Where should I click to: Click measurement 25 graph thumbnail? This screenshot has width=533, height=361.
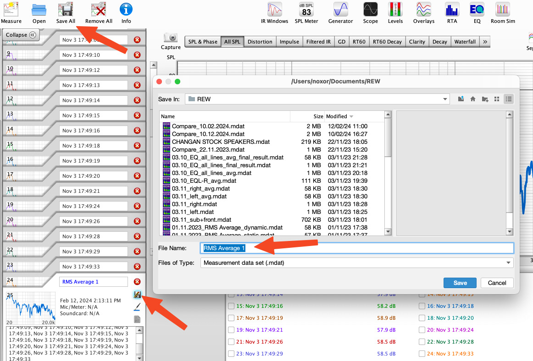(31, 308)
